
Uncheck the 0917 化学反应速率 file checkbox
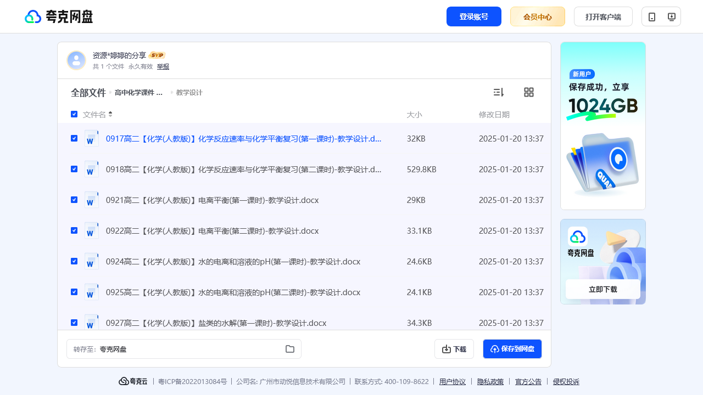(x=74, y=138)
